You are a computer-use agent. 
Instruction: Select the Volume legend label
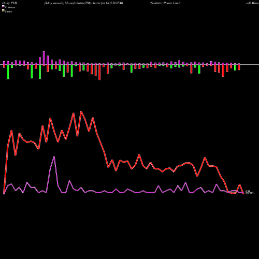(10, 7)
